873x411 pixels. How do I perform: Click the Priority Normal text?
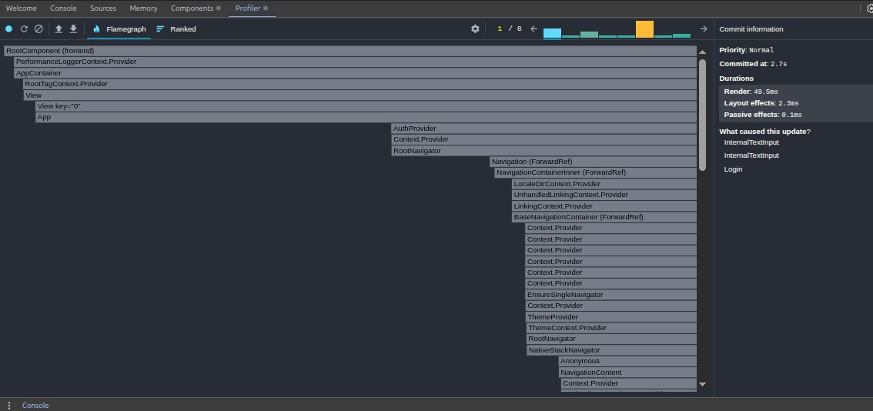[x=747, y=50]
